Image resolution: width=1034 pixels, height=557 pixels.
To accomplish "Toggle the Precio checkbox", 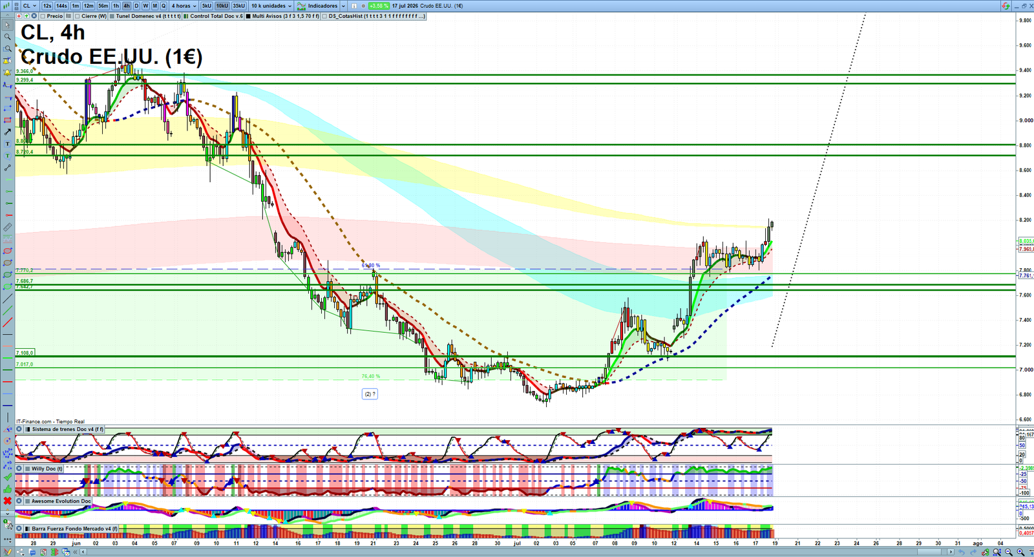I will coord(43,16).
